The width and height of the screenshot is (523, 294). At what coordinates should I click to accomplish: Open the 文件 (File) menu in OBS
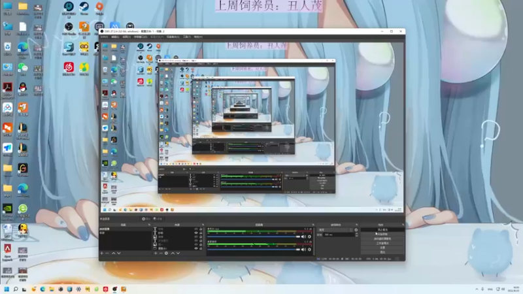pyautogui.click(x=104, y=37)
